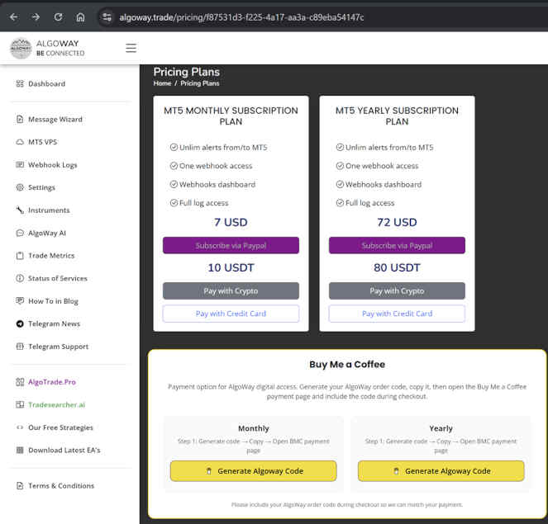Click the 10 USDT price text
Image resolution: width=548 pixels, height=524 pixels.
(x=231, y=268)
